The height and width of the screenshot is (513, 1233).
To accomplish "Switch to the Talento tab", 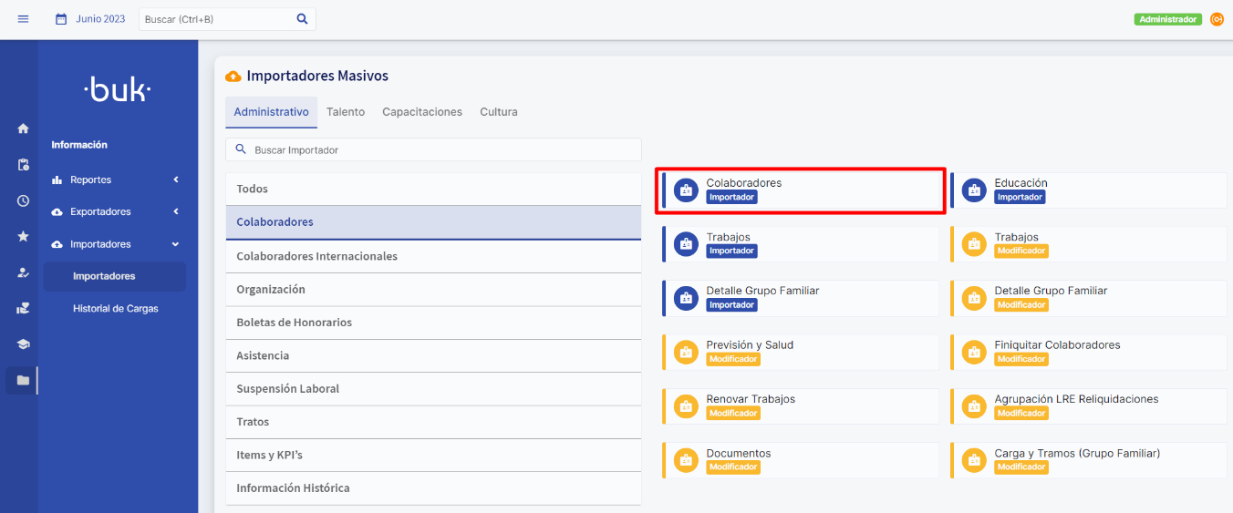I will 346,112.
